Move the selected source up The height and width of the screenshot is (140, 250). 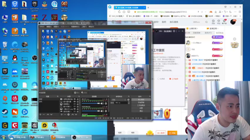[x=72, y=114]
